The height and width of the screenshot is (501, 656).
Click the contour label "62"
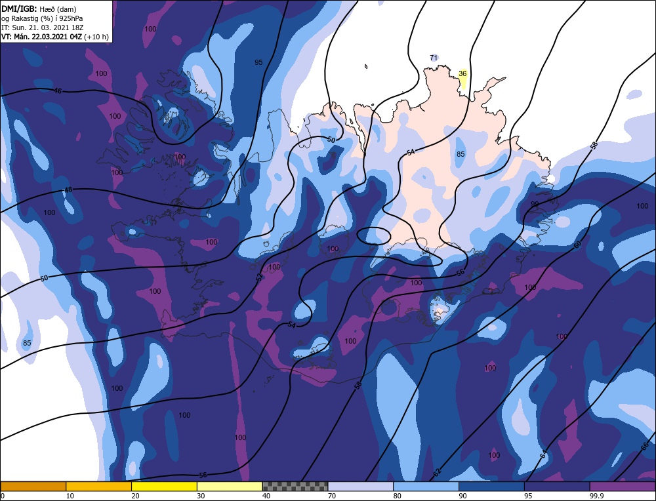tap(437, 473)
